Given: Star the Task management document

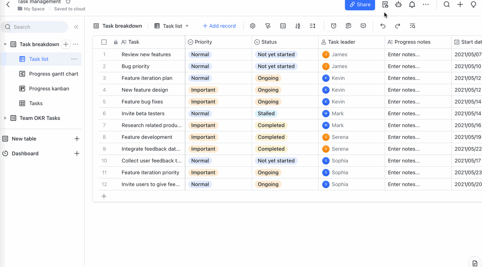Looking at the screenshot, I should point(68,2).
